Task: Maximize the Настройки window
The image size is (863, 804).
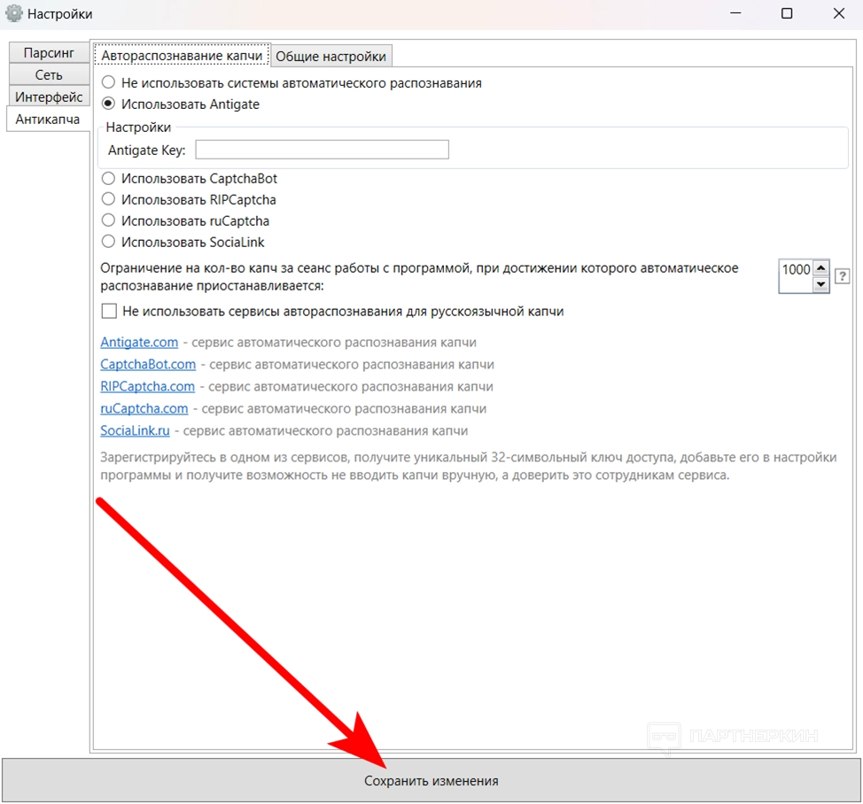Action: tap(787, 12)
